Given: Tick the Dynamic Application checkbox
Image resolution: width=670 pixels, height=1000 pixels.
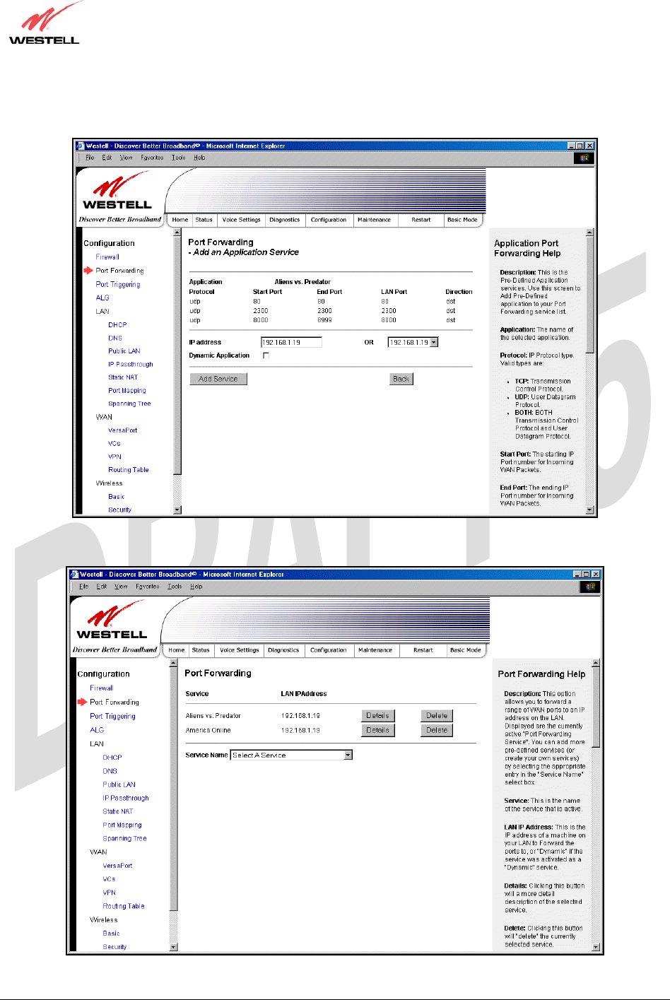Looking at the screenshot, I should click(x=266, y=355).
